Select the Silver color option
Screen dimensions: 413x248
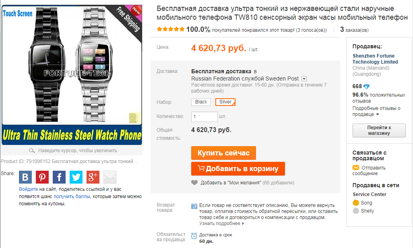point(225,102)
